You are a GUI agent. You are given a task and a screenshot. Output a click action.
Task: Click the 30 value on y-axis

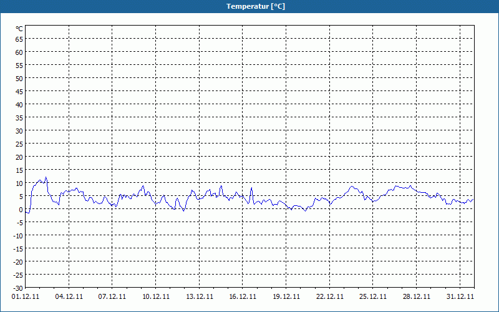click(19, 131)
